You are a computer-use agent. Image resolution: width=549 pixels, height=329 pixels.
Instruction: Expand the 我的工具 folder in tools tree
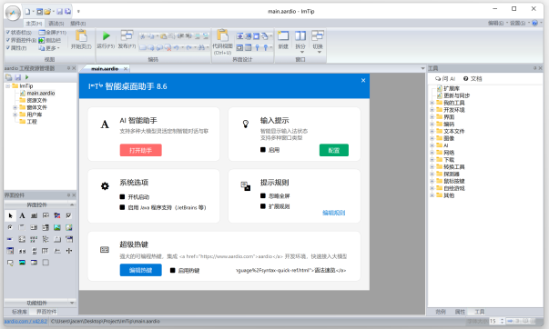coord(432,103)
